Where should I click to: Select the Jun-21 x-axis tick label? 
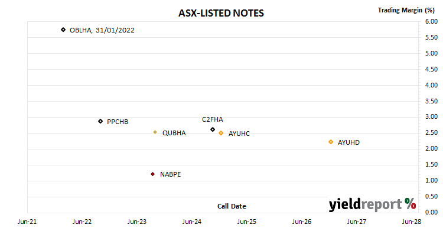27,222
